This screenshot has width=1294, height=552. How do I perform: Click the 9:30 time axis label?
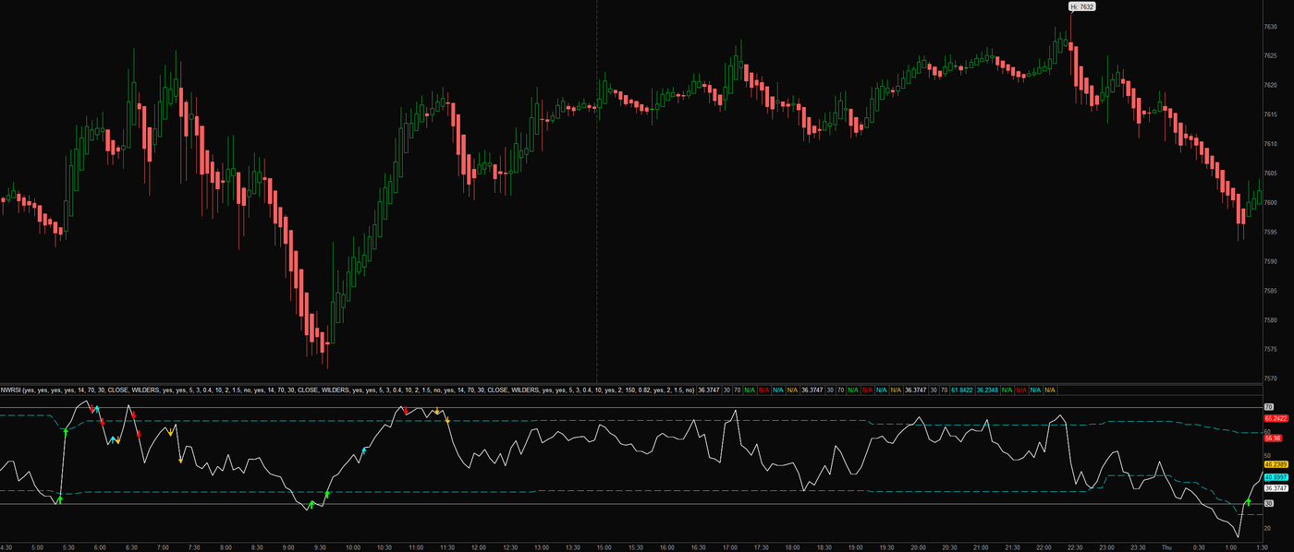tap(320, 546)
